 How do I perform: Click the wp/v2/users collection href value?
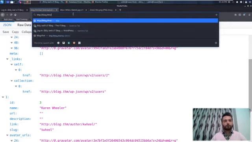(x=72, y=92)
